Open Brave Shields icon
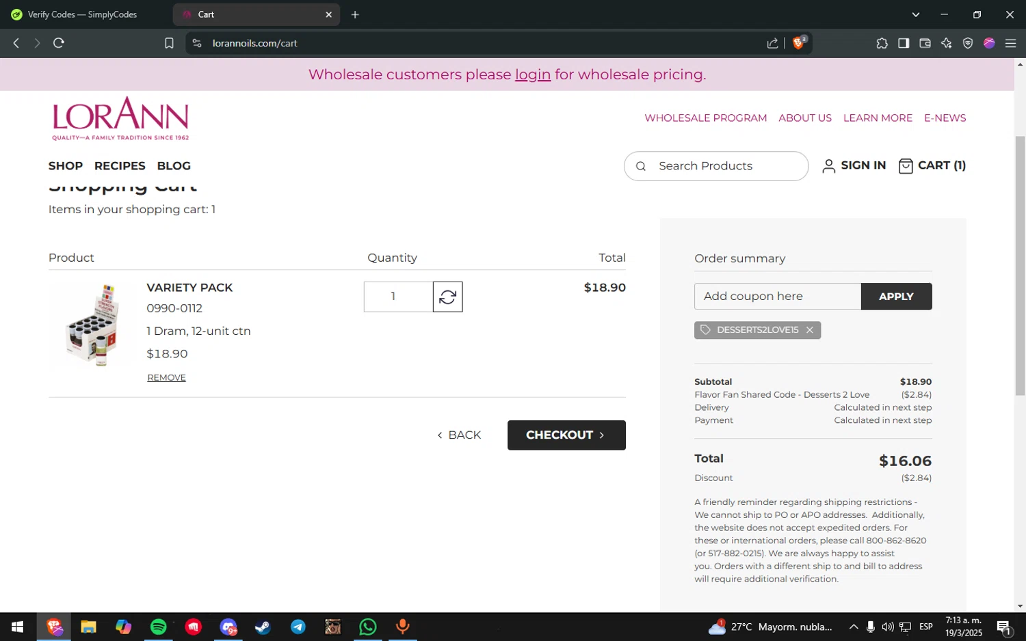The height and width of the screenshot is (641, 1026). point(799,43)
